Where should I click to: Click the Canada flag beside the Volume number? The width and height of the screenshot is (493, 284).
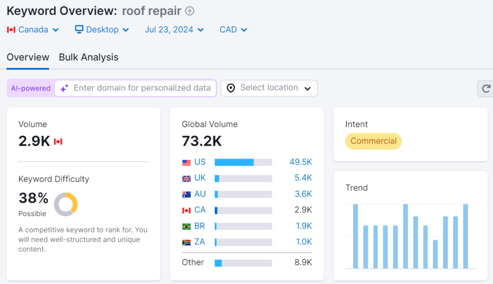pyautogui.click(x=58, y=141)
